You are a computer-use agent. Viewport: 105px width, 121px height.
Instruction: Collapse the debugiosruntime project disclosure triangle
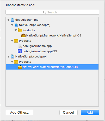pyautogui.click(x=8, y=20)
